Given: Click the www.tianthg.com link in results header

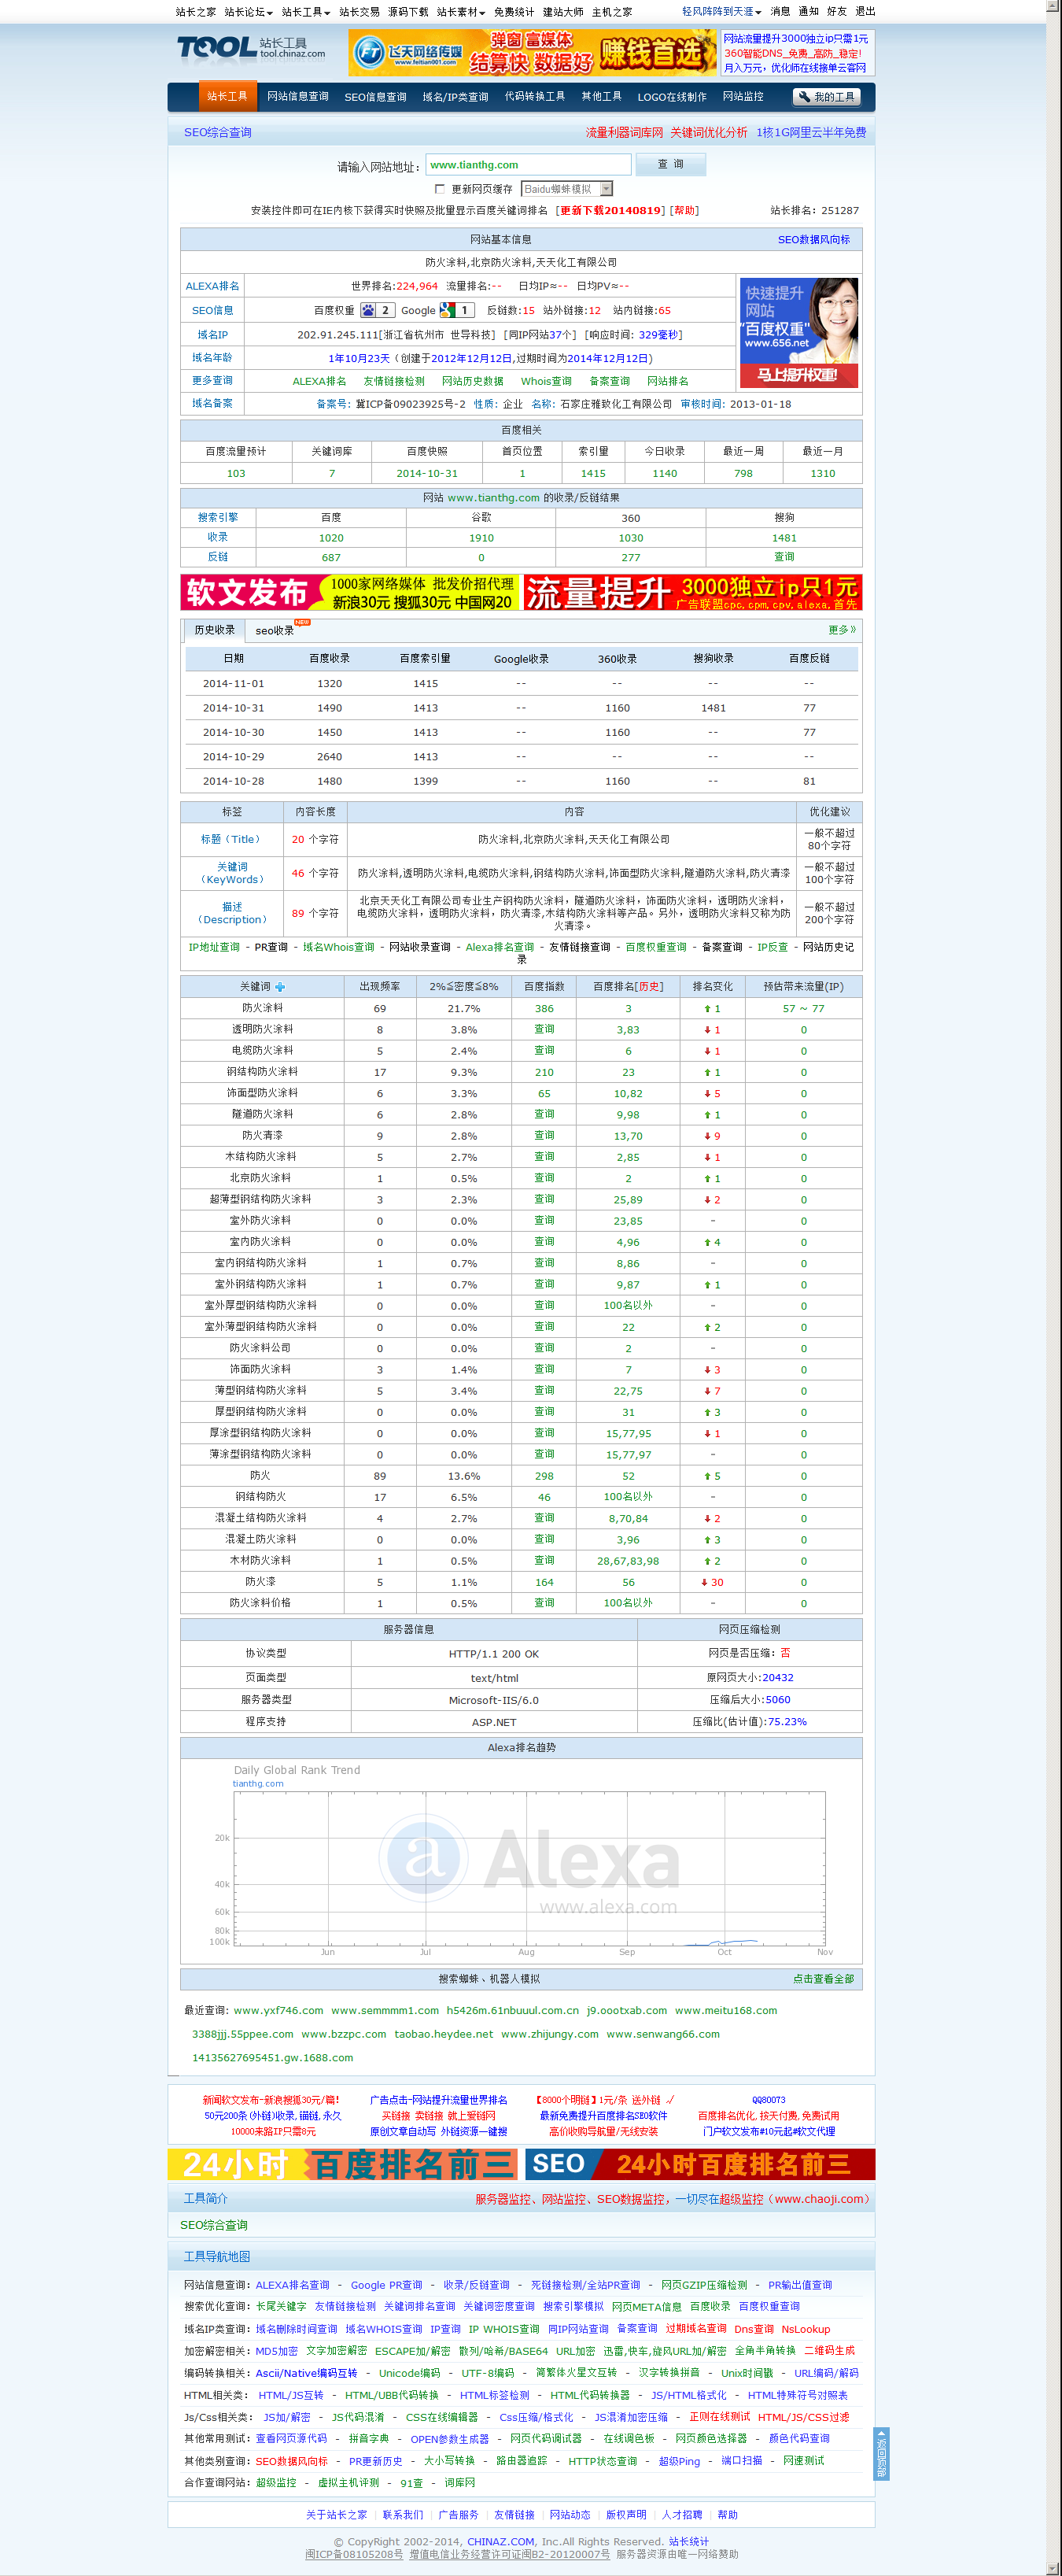Looking at the screenshot, I should 493,498.
